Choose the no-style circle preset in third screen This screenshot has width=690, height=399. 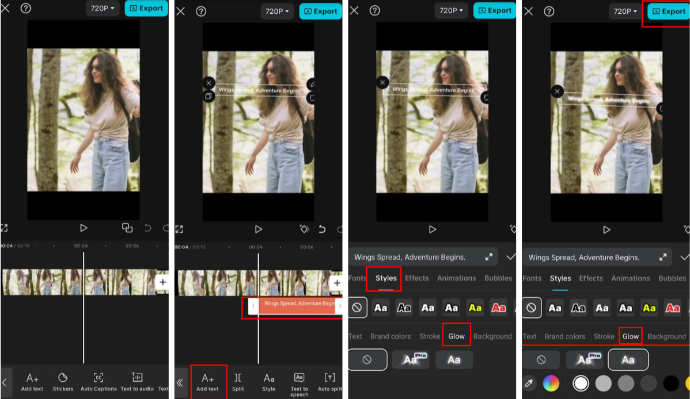coord(357,308)
